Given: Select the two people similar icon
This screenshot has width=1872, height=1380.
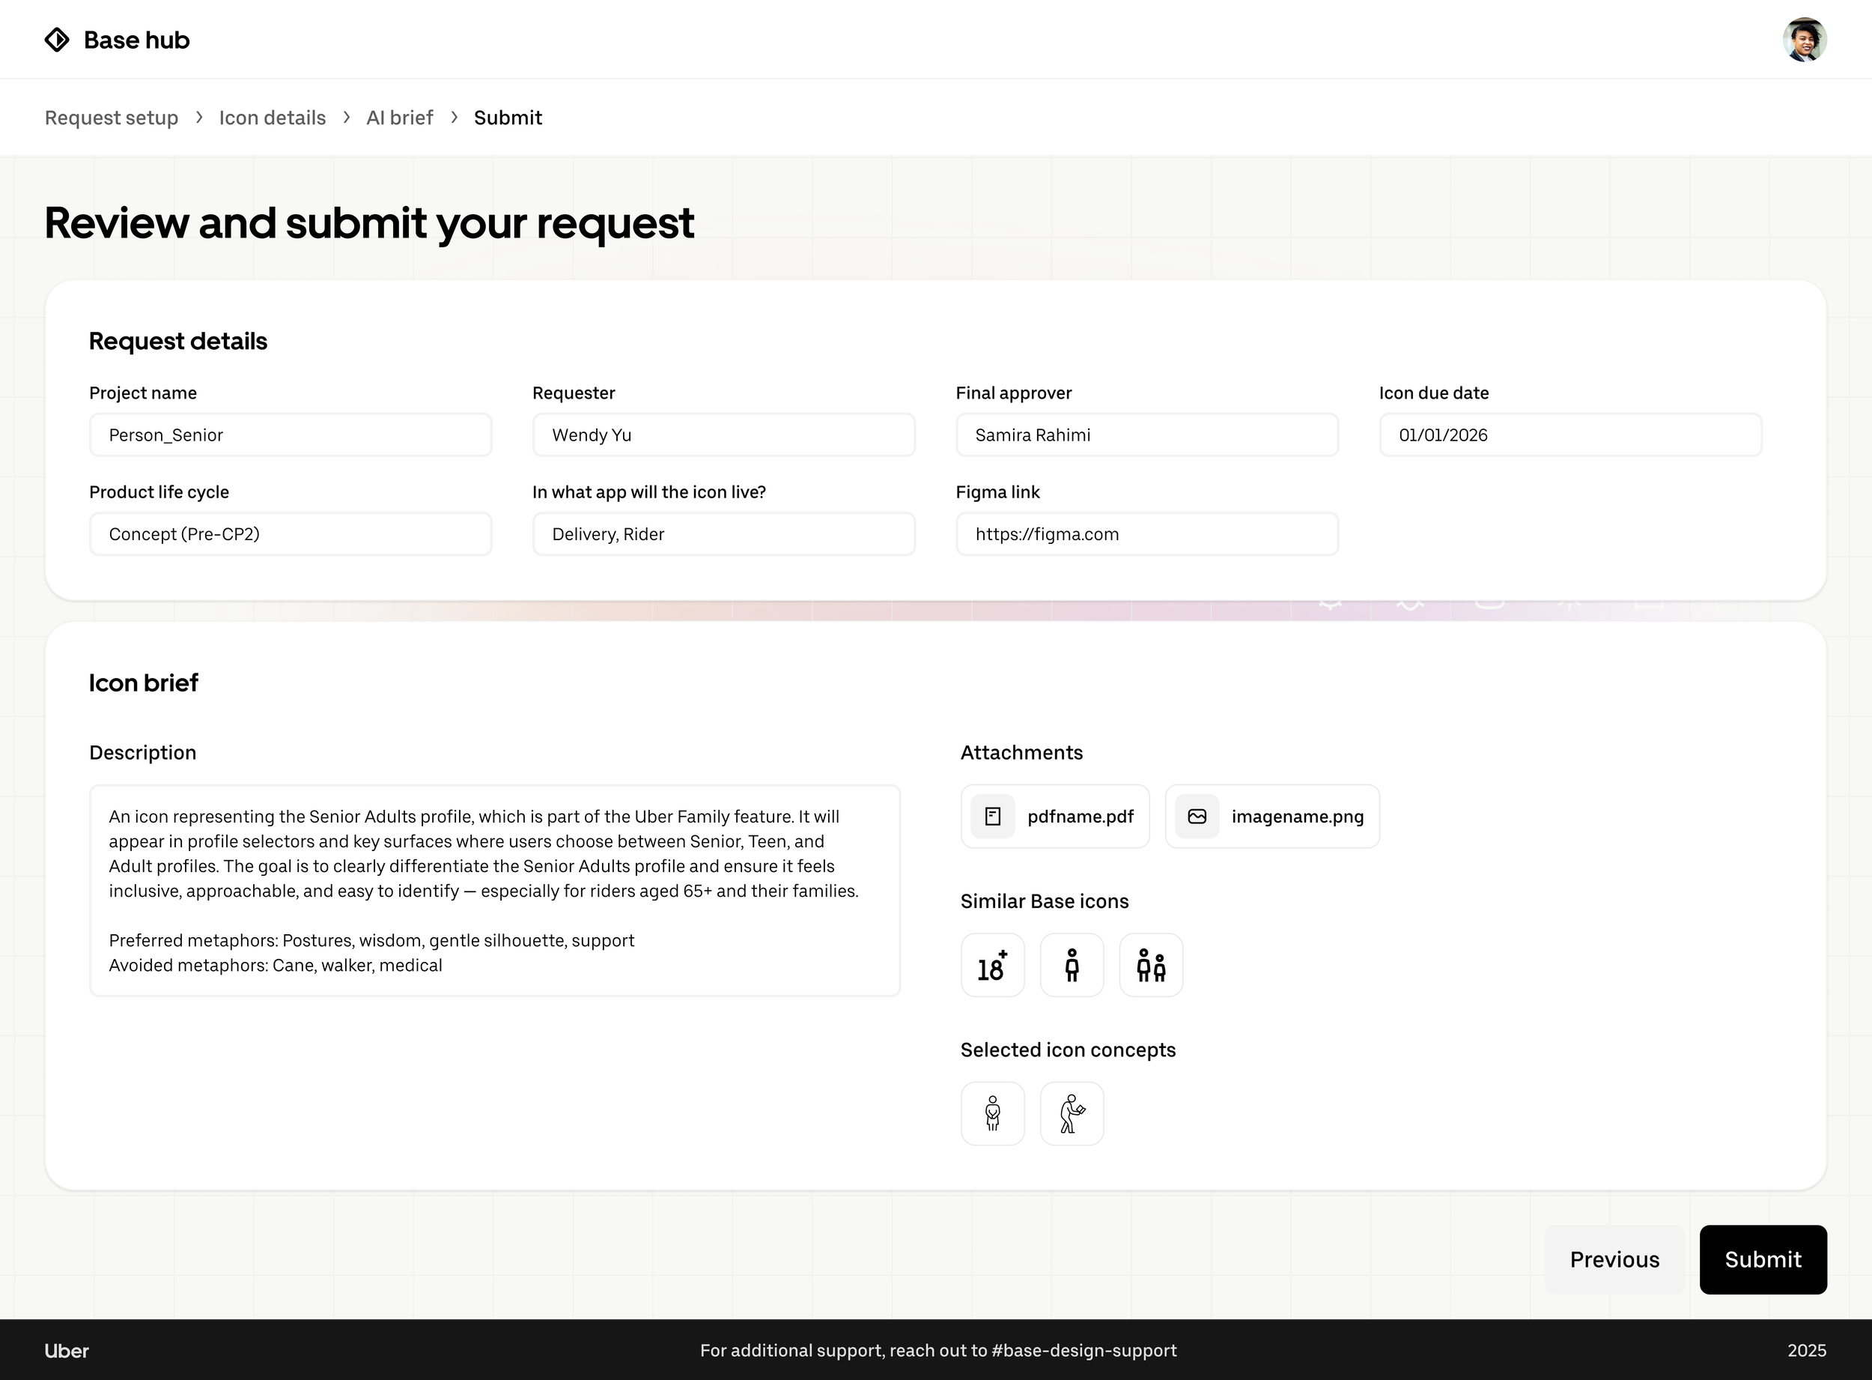Looking at the screenshot, I should pyautogui.click(x=1151, y=965).
